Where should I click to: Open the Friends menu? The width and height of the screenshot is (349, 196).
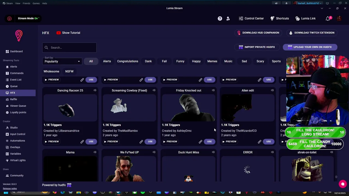26,3
